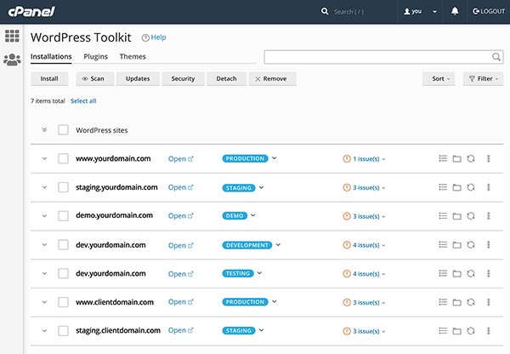
Task: Click the Remove button
Action: point(272,79)
